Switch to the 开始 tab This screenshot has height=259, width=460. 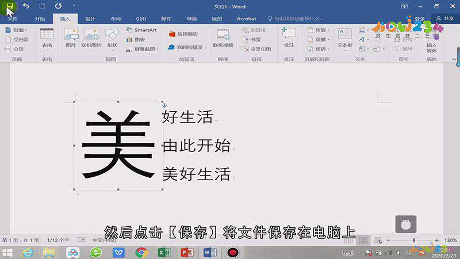[x=40, y=18]
